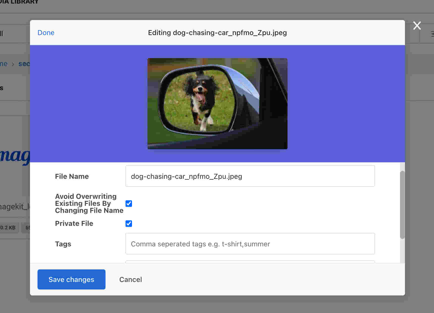The image size is (434, 313).
Task: Click the ne breadcrumb item
Action: [4, 64]
